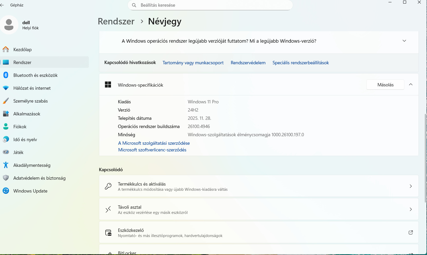The height and width of the screenshot is (255, 427).
Task: Go to Hálózat és internet settings
Action: pos(44,88)
